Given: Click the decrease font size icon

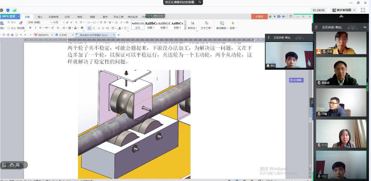Looking at the screenshot, I should click(x=71, y=22).
